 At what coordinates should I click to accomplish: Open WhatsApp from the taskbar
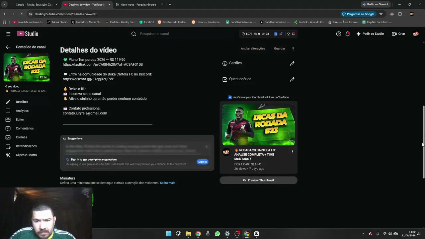(x=217, y=234)
